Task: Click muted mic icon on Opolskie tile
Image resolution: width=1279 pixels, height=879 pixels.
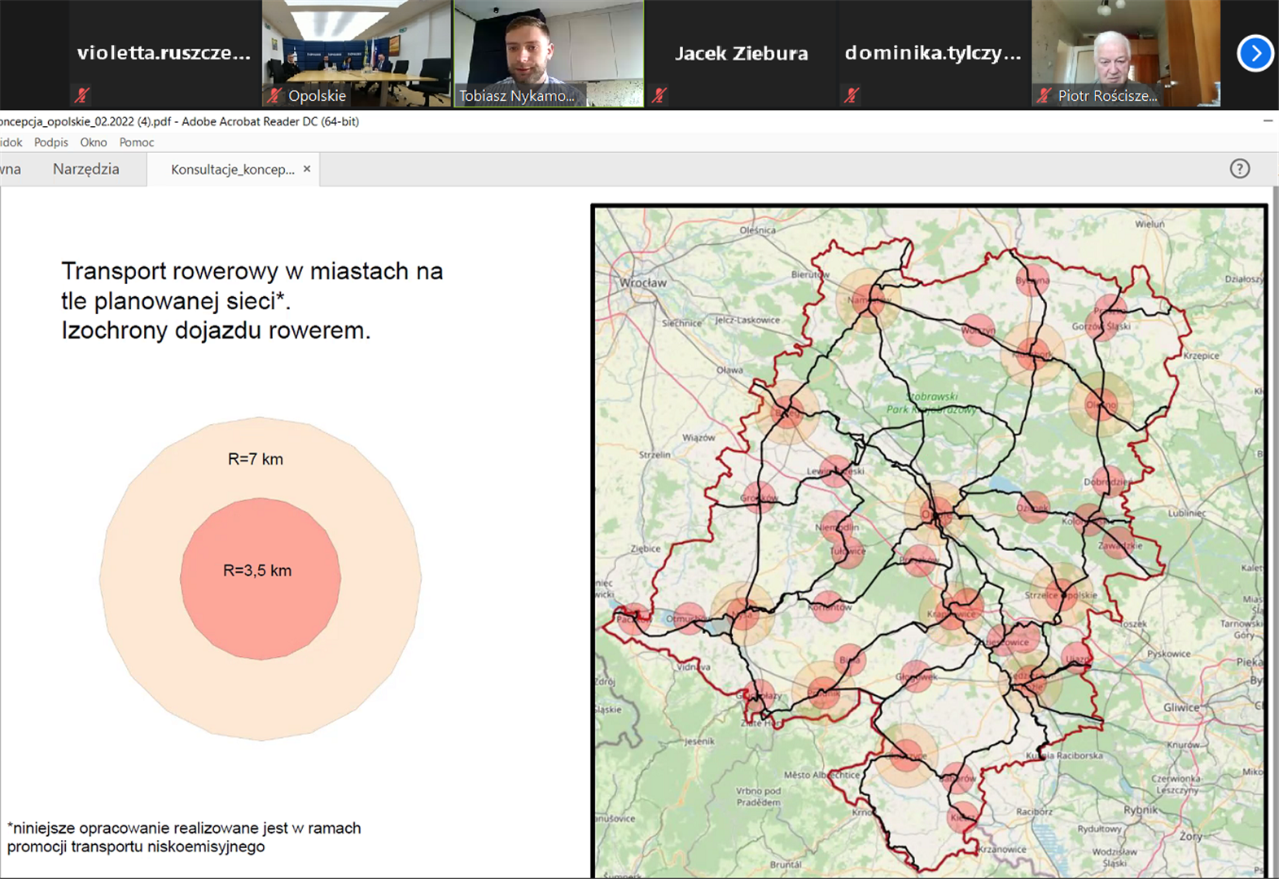Action: 275,95
